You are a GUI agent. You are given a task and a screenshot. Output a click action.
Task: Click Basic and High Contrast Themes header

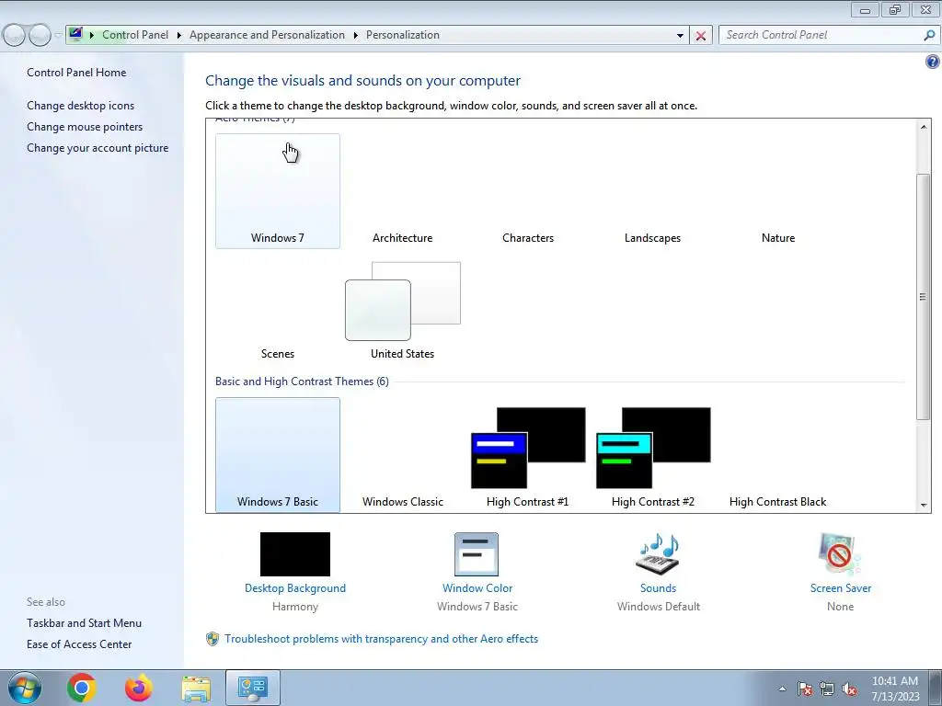(x=302, y=381)
